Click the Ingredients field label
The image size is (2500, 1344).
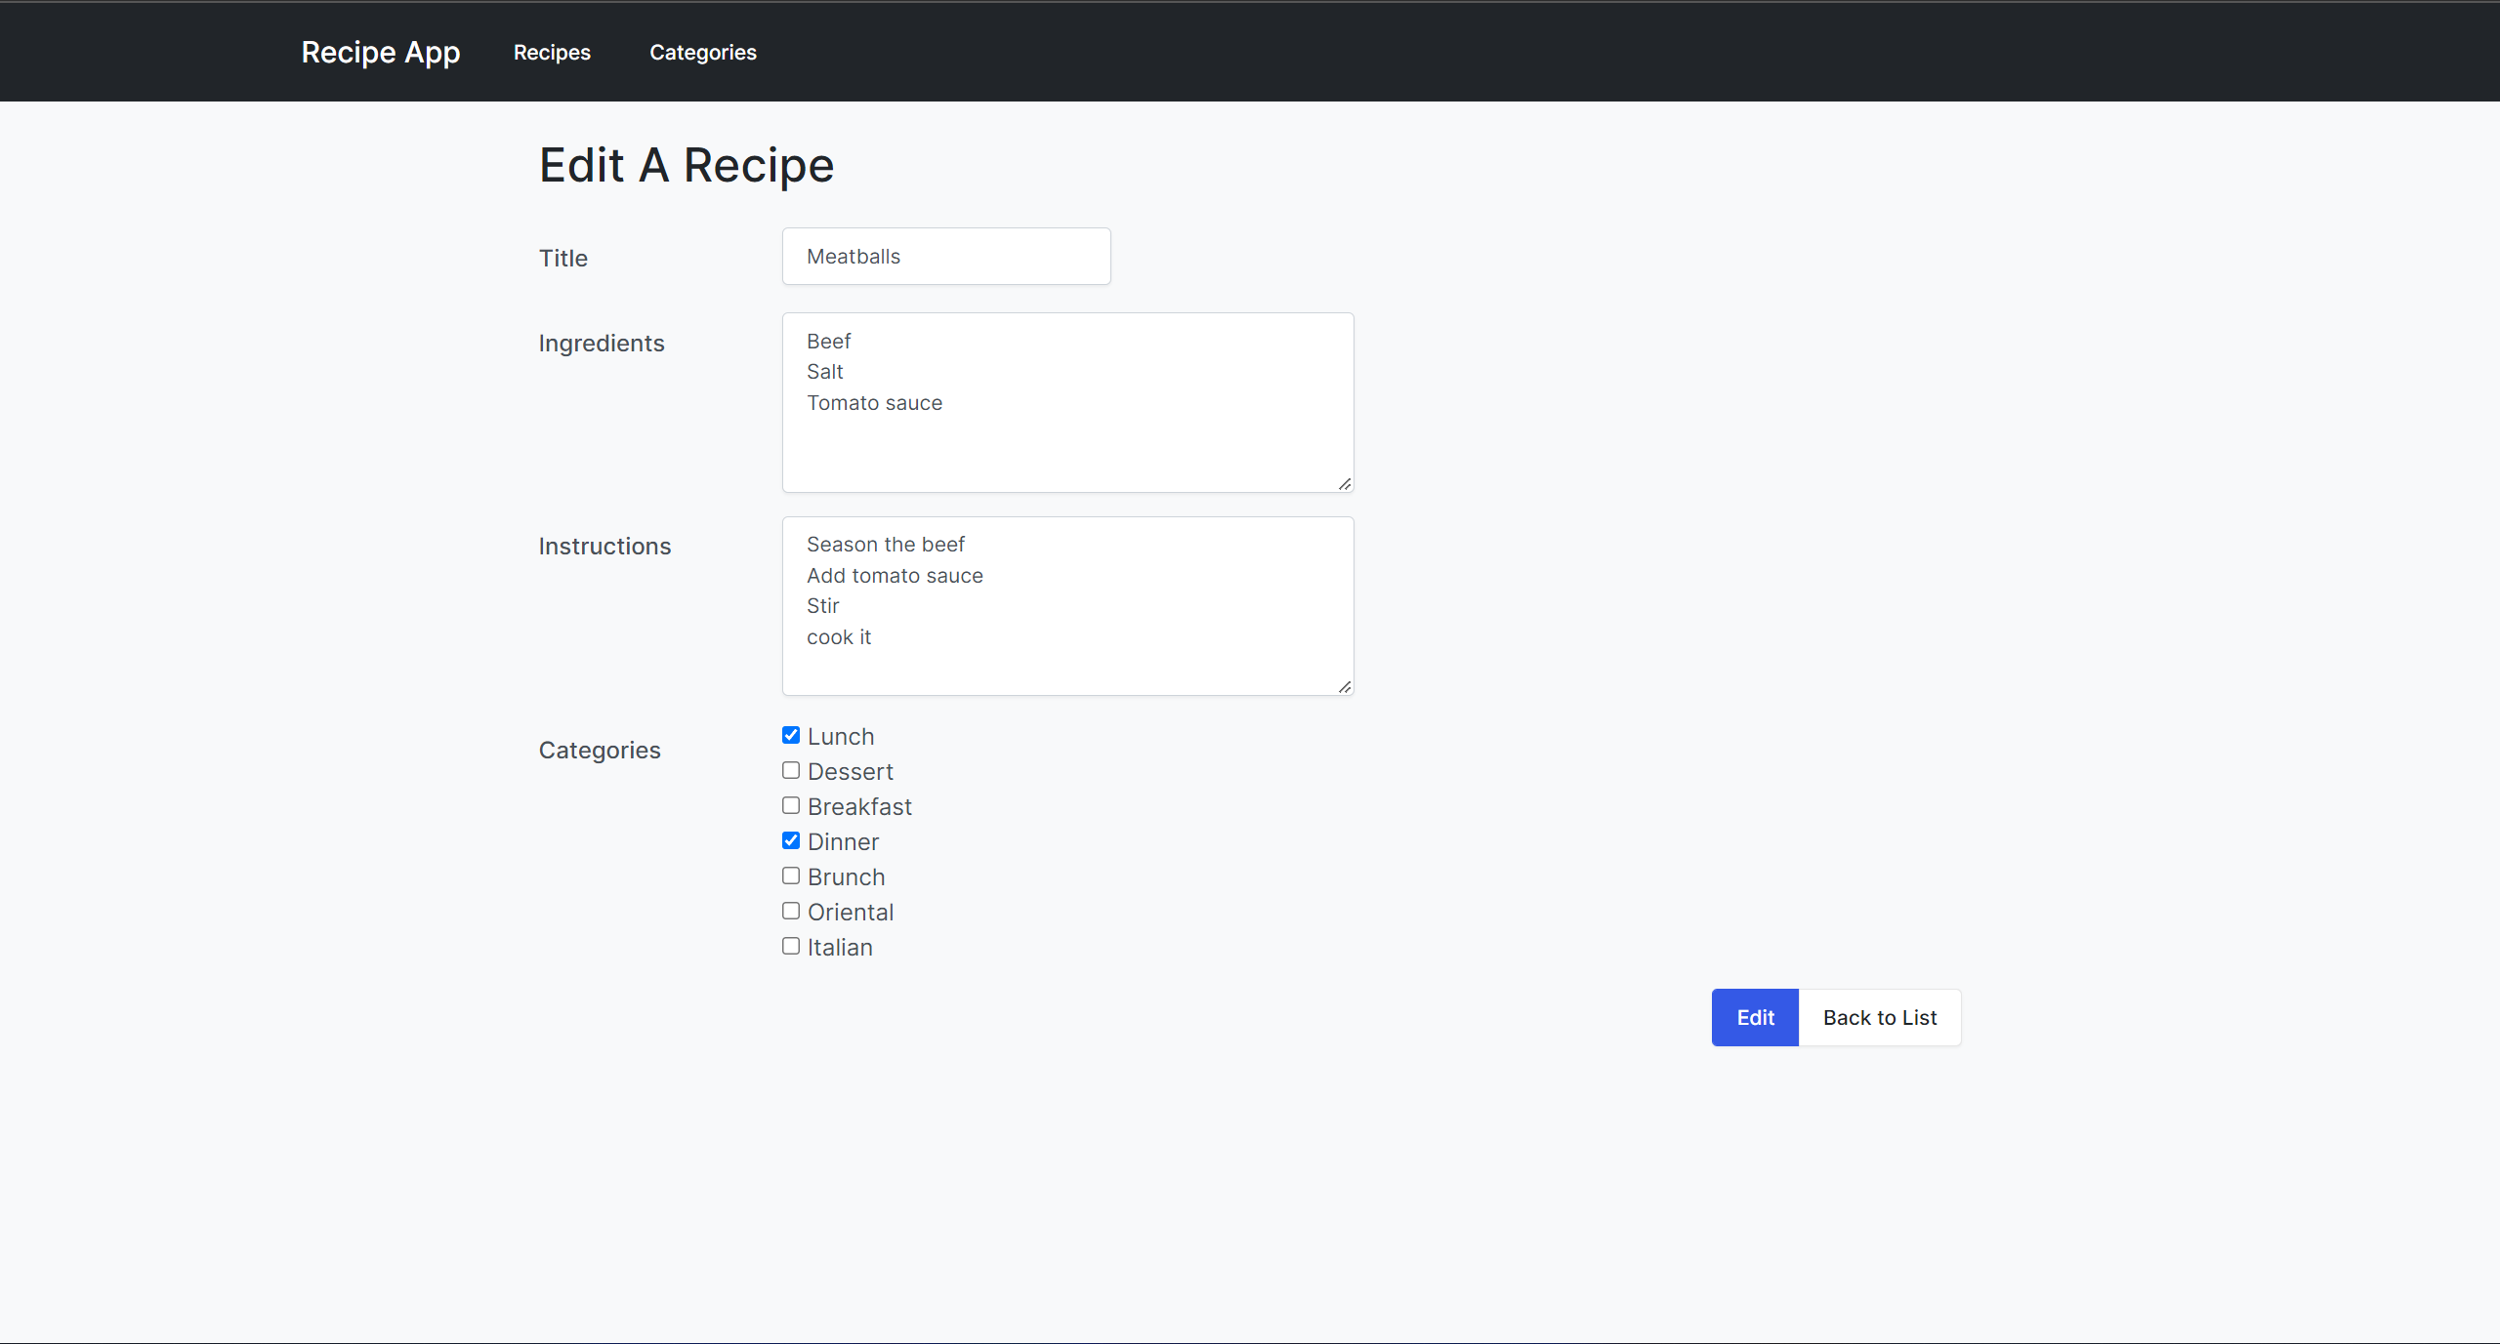(x=602, y=344)
